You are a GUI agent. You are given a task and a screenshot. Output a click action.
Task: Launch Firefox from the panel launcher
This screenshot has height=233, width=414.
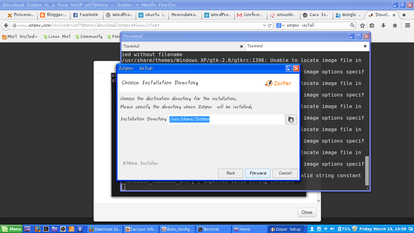click(38, 229)
